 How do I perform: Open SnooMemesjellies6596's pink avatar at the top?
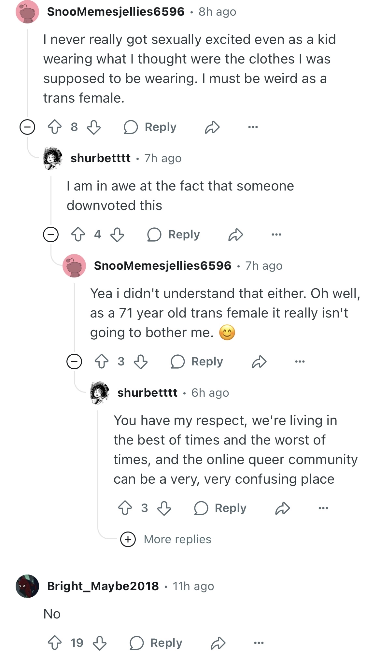tap(27, 12)
